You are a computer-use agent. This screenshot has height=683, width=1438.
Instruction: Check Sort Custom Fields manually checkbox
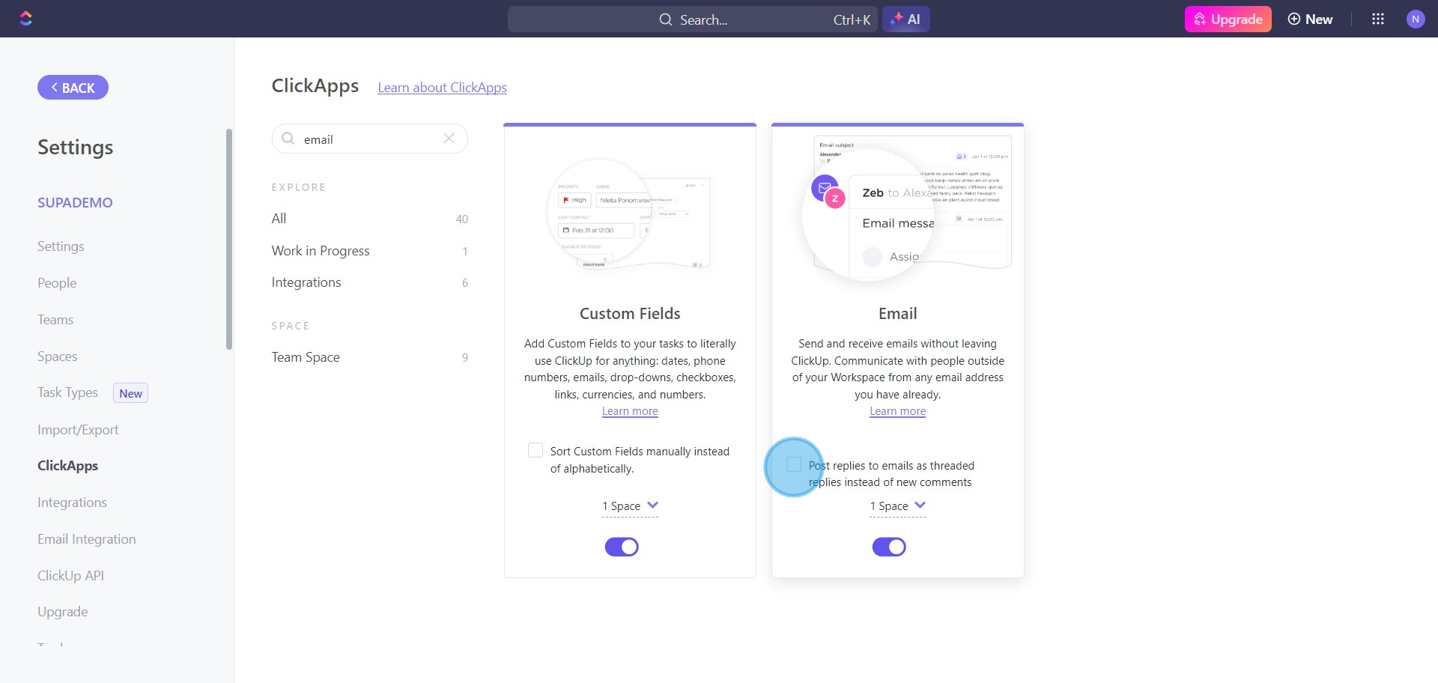pyautogui.click(x=536, y=450)
